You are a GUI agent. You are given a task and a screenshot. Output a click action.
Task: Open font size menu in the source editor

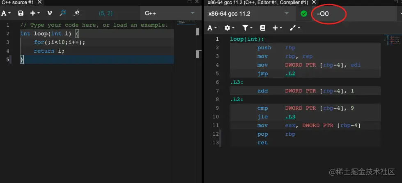pos(6,13)
